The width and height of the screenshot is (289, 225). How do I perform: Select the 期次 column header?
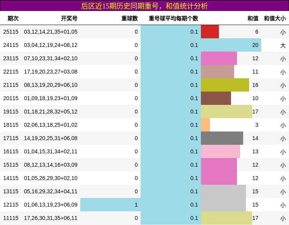pyautogui.click(x=13, y=18)
